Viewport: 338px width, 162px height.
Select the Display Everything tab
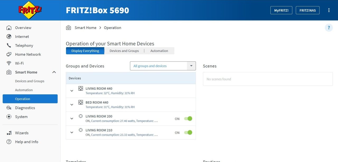point(85,51)
